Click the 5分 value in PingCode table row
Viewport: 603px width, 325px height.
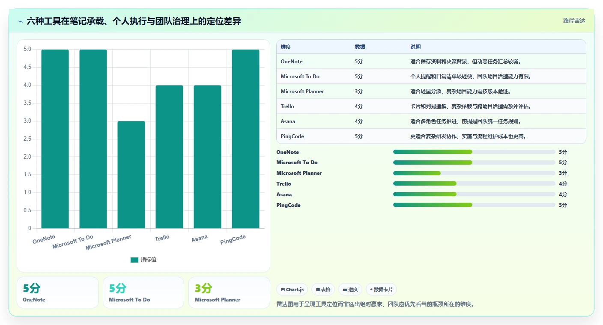tap(359, 136)
